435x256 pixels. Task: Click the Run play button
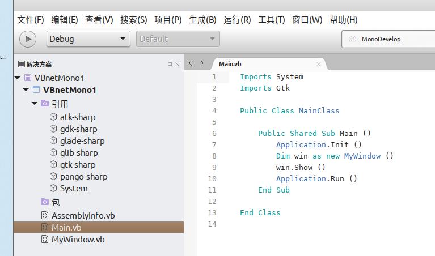click(28, 39)
